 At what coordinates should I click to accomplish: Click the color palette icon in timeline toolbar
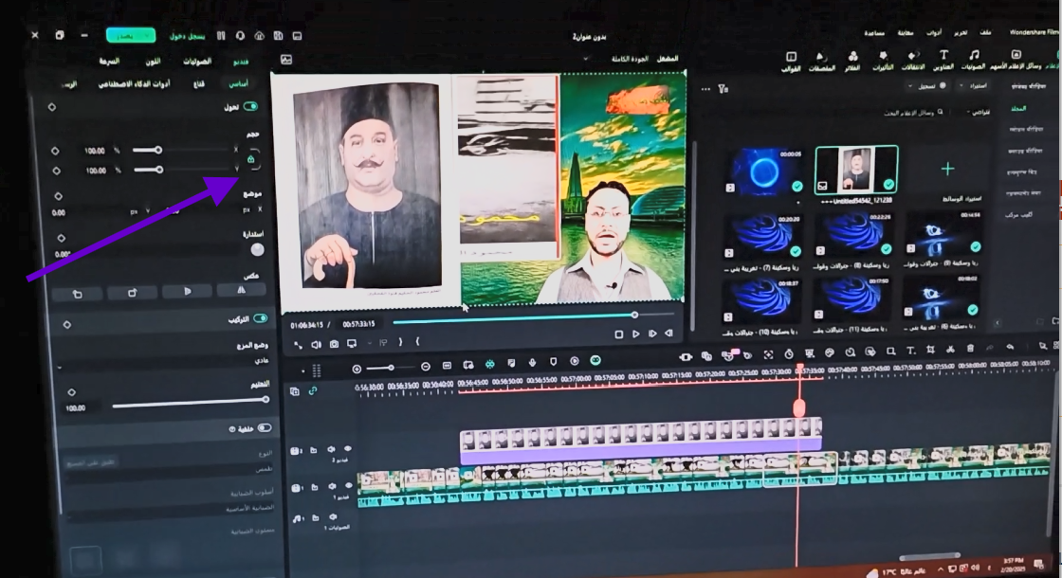(829, 352)
